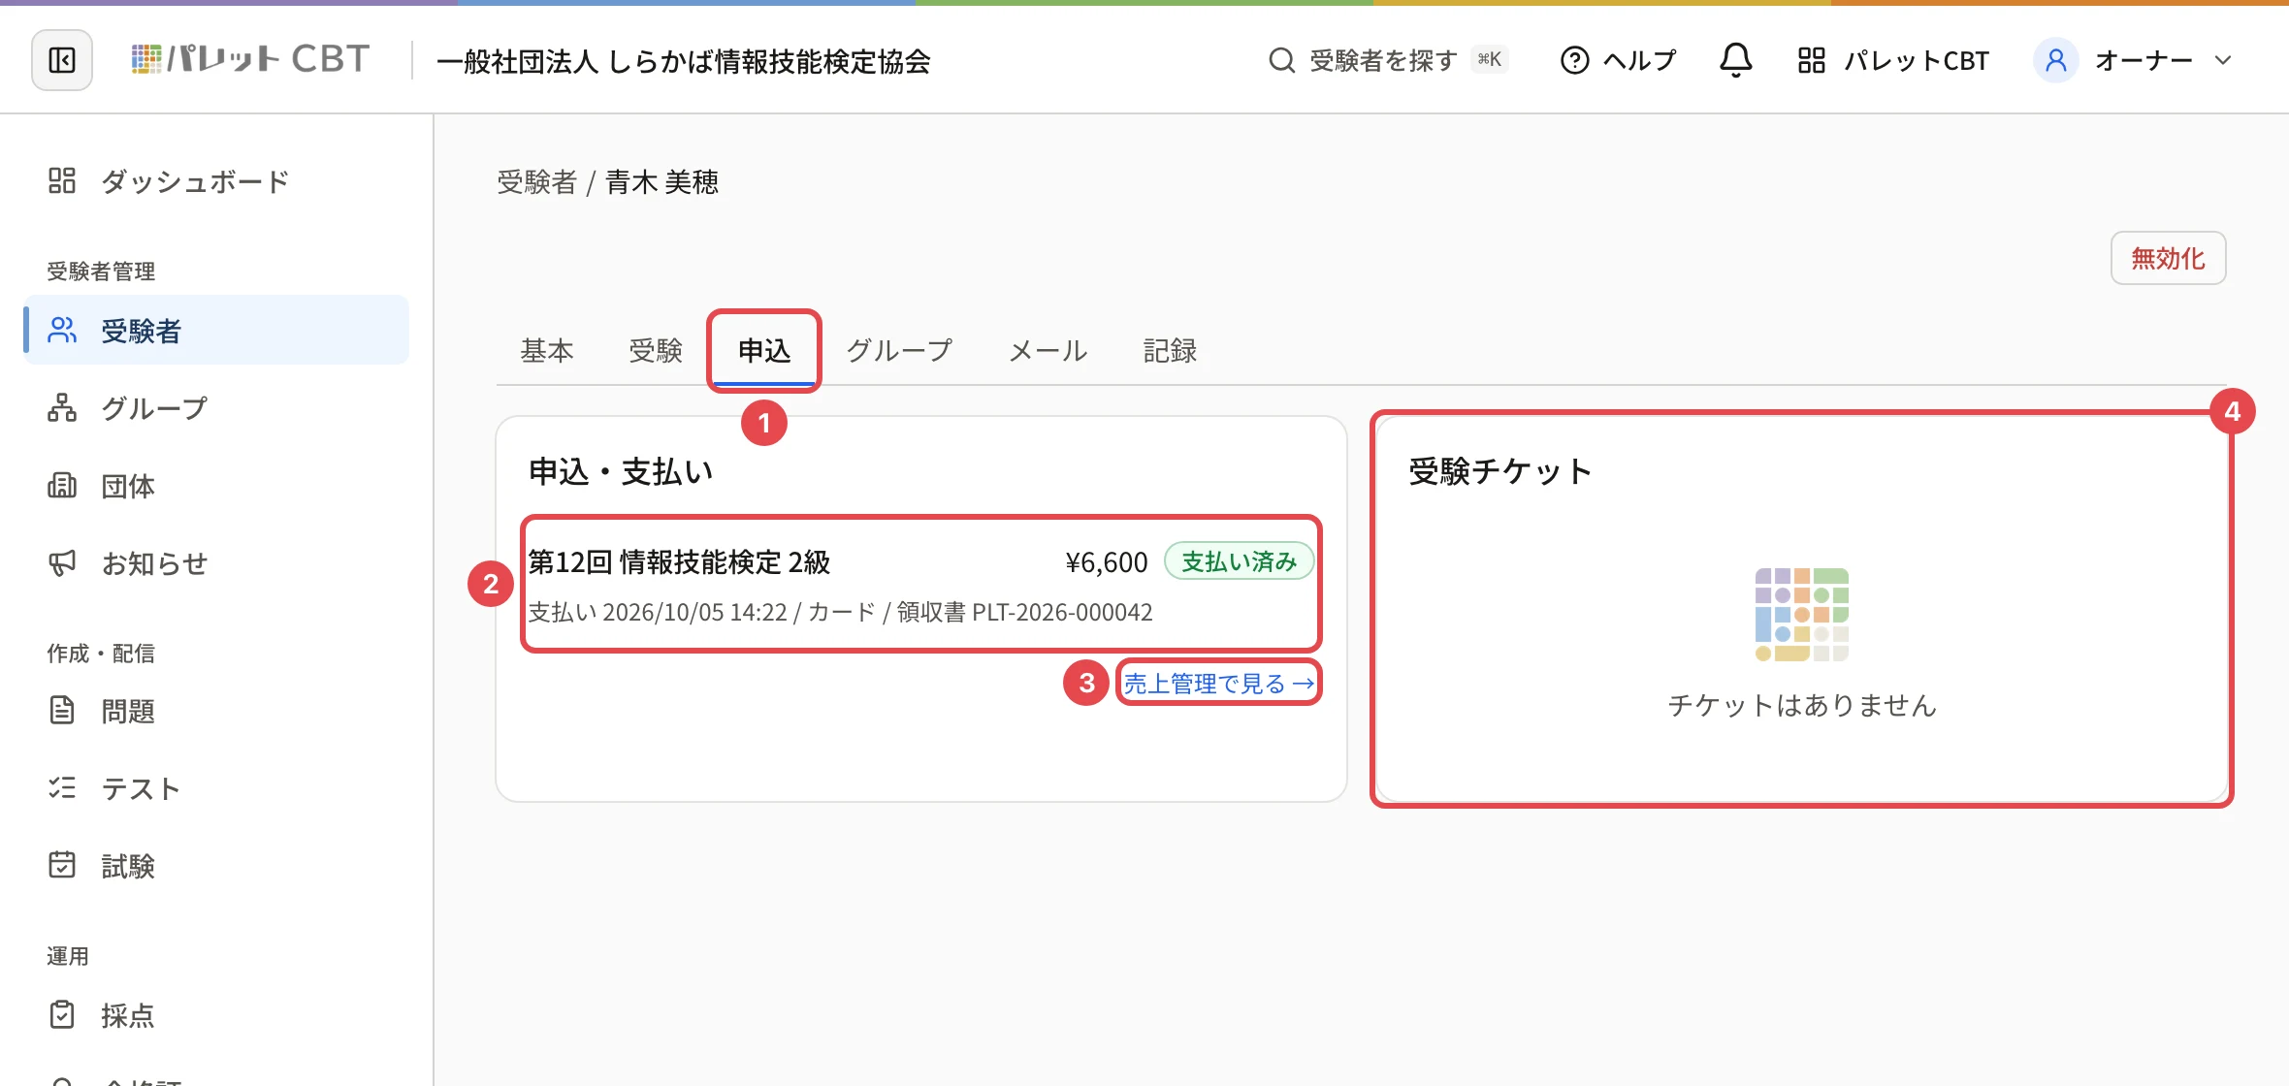2289x1086 pixels.
Task: Open the notifications bell
Action: [x=1735, y=60]
